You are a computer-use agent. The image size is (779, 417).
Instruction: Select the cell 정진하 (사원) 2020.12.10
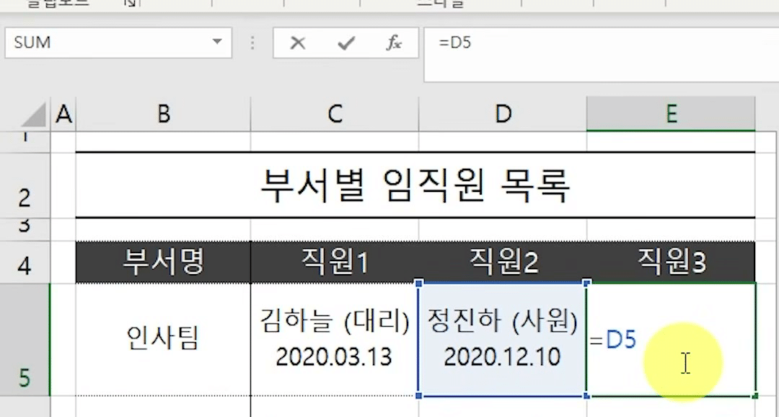(503, 340)
